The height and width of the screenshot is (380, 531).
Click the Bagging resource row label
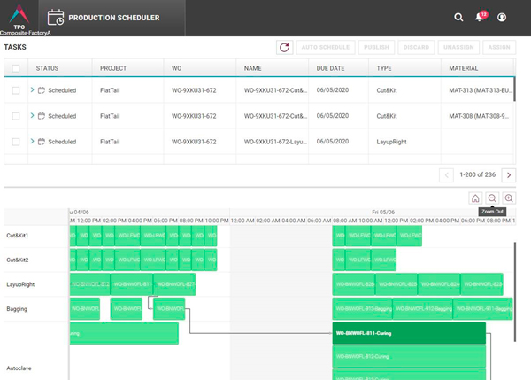coord(17,309)
